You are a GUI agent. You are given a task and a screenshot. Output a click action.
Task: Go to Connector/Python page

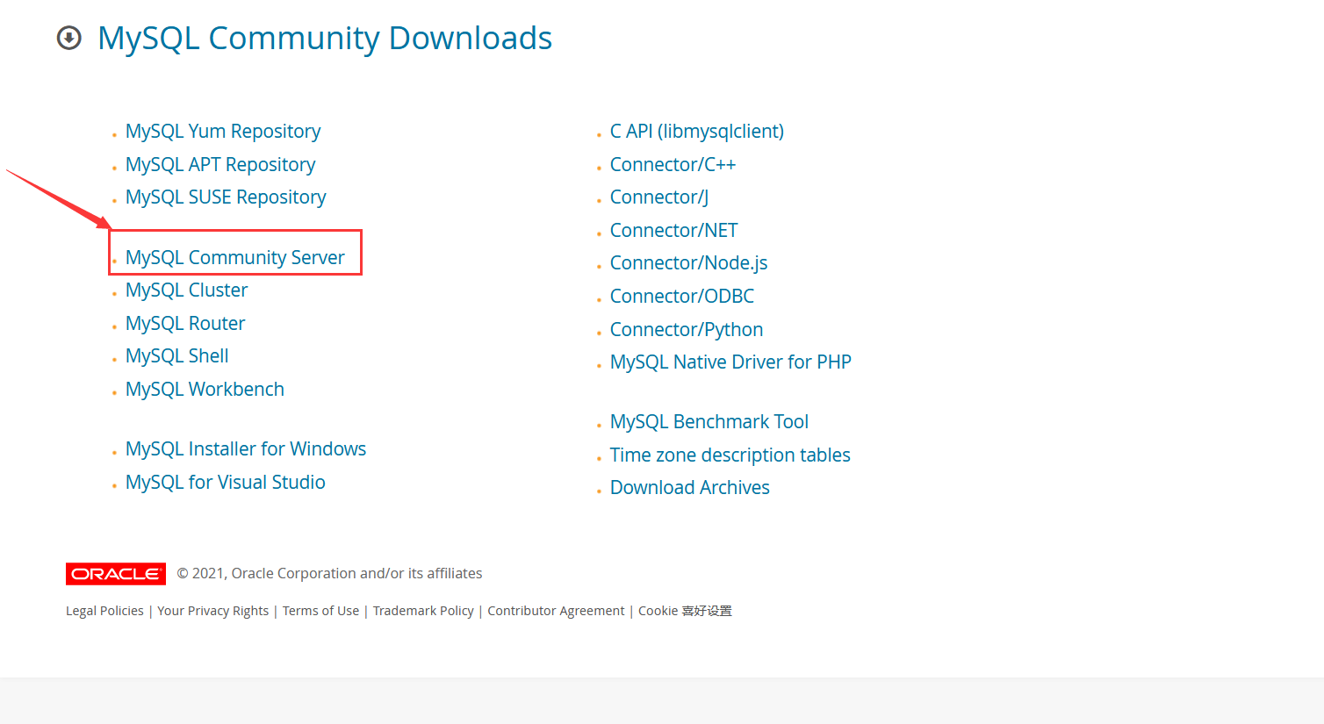coord(687,330)
